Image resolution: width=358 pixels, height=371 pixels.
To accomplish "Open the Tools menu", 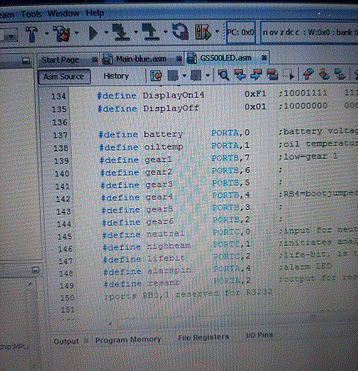I will coord(32,14).
